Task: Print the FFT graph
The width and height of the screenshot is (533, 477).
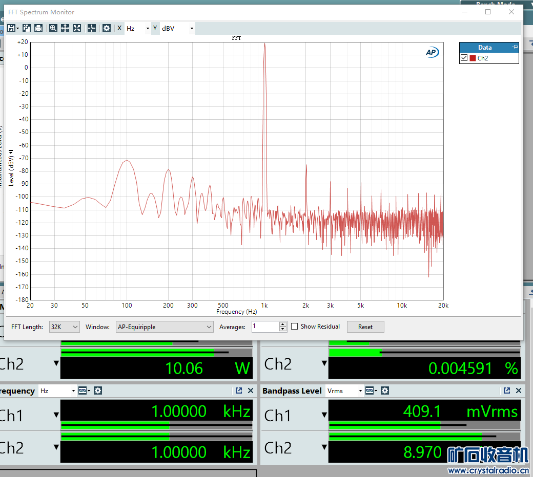Action: tap(38, 28)
